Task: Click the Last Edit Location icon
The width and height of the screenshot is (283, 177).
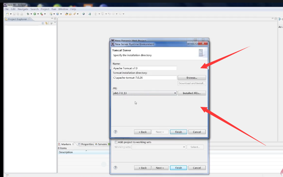Action: click(x=110, y=14)
